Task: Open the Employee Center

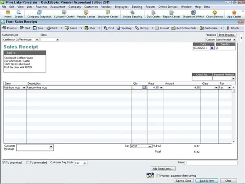Action: pos(108,14)
